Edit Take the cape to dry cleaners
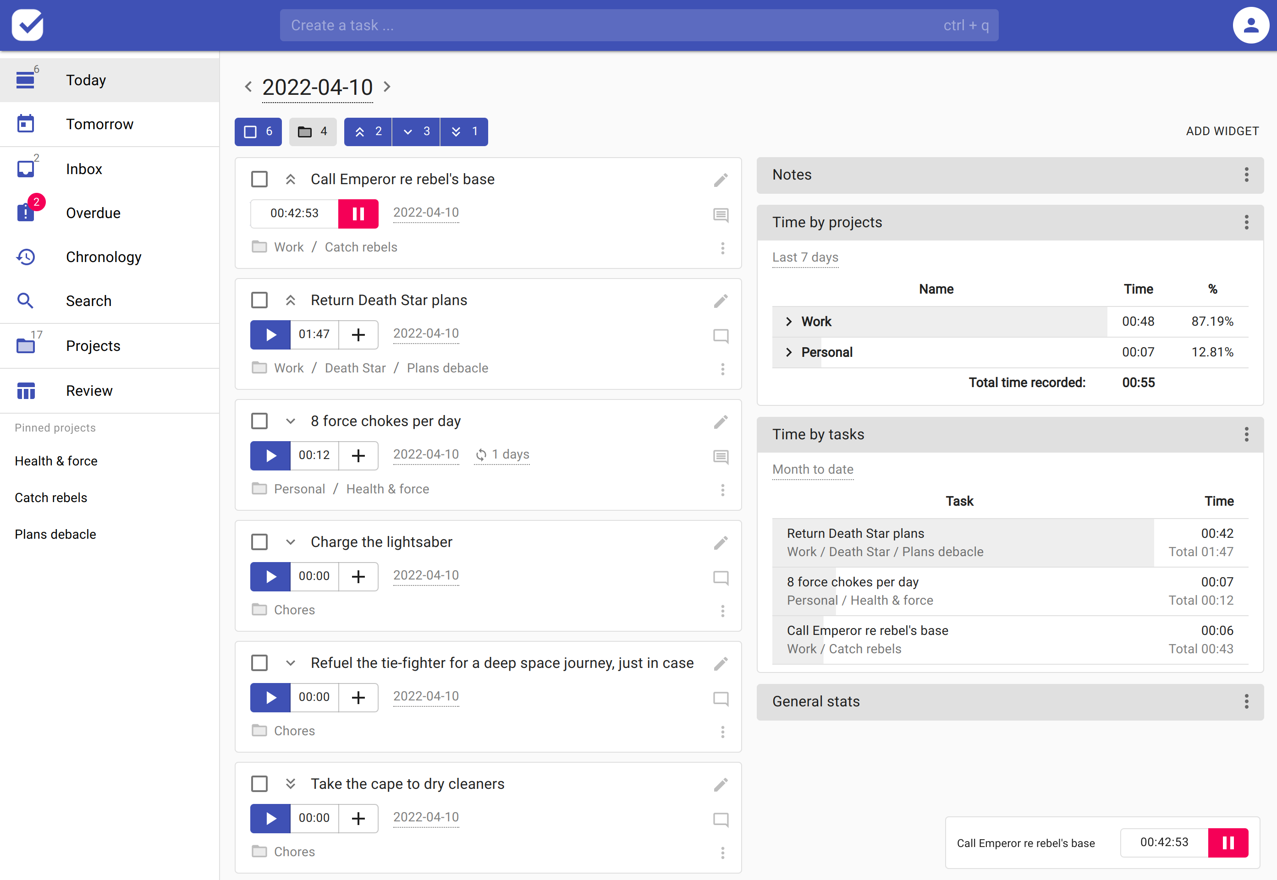 [x=721, y=785]
